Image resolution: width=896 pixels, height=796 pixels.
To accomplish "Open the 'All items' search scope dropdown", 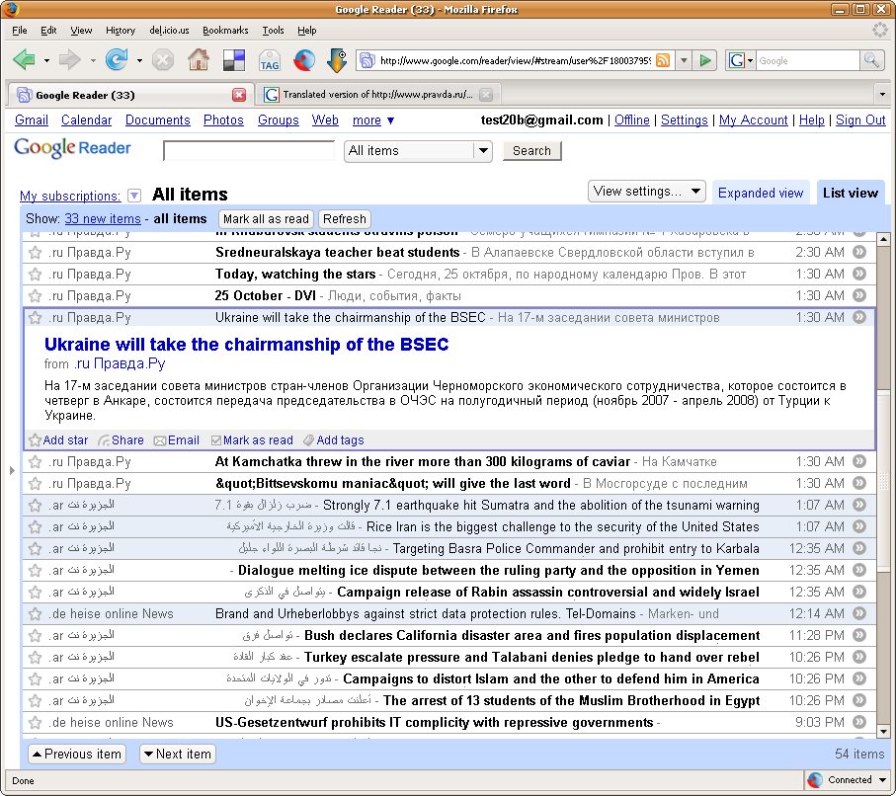I will pyautogui.click(x=418, y=151).
